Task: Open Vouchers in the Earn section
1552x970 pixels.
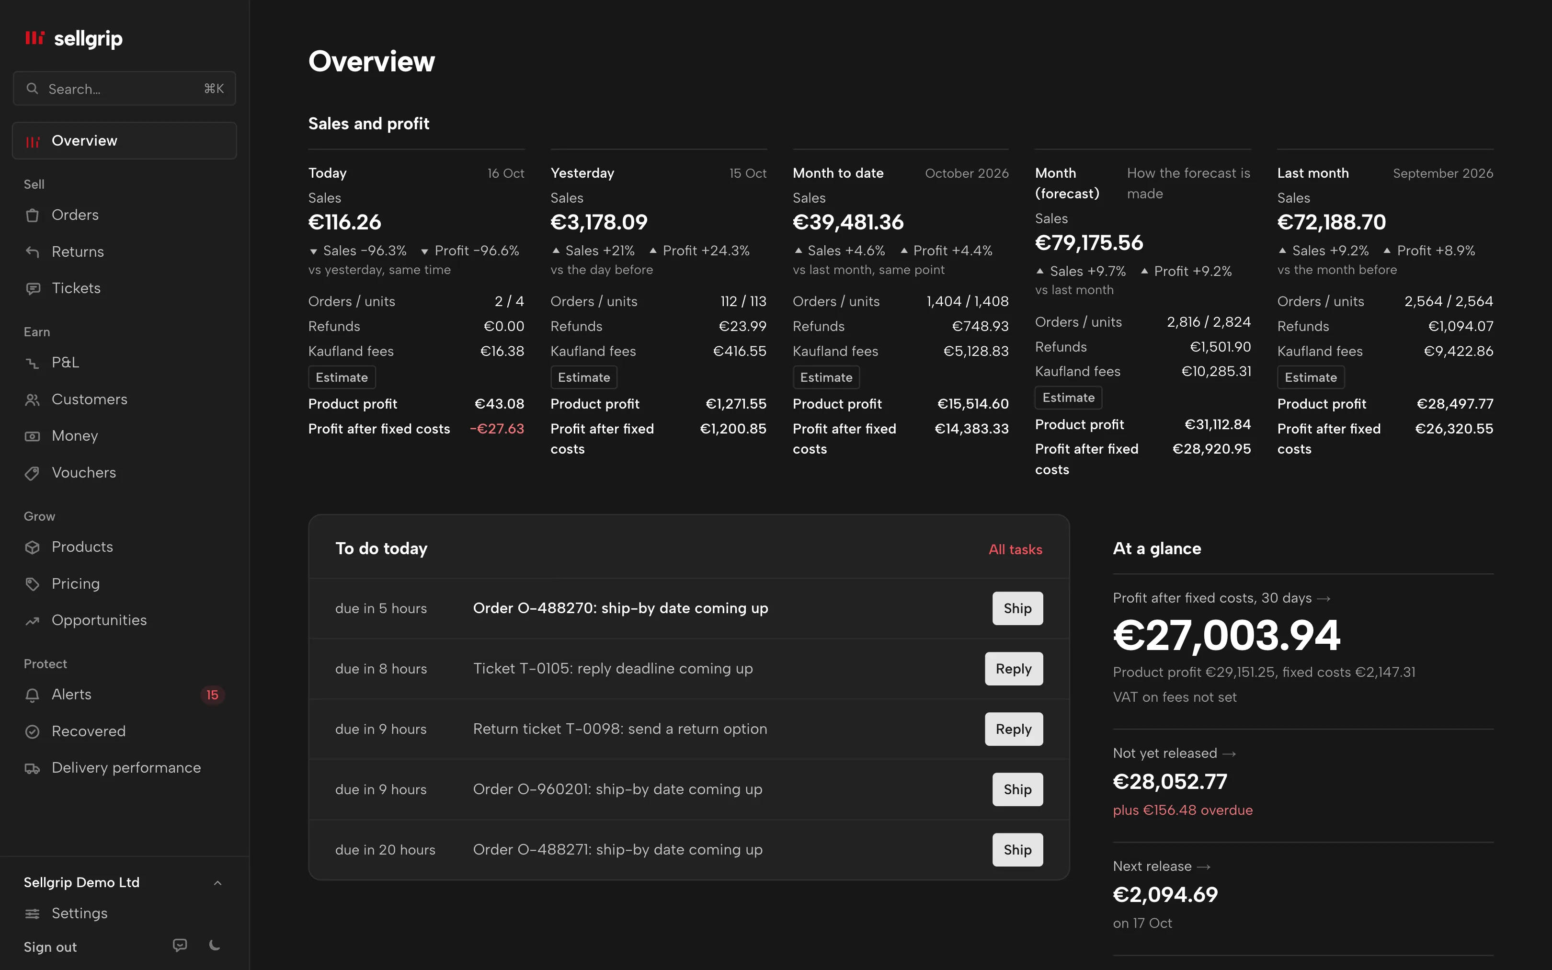Action: tap(125, 472)
